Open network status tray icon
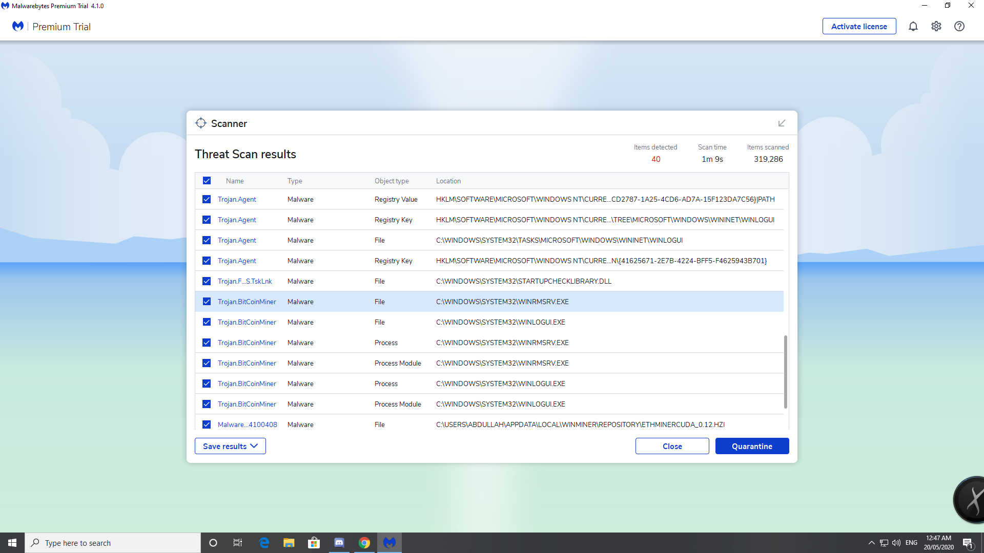The height and width of the screenshot is (553, 984). 884,543
